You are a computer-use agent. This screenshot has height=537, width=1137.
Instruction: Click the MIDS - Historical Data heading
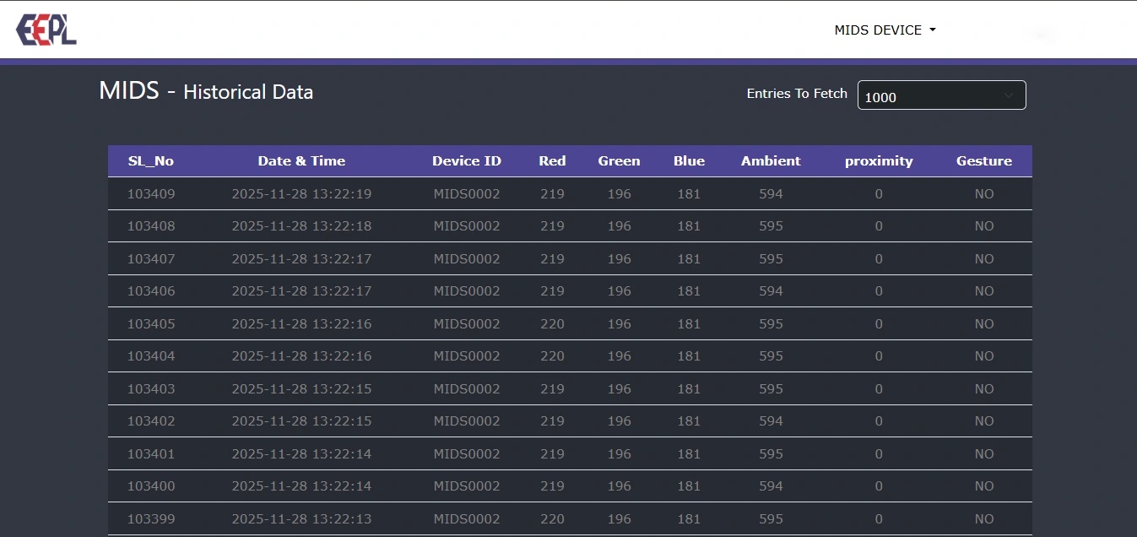click(x=206, y=92)
